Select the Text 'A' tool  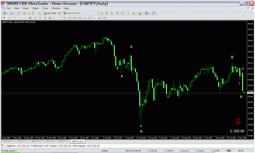click(x=40, y=18)
